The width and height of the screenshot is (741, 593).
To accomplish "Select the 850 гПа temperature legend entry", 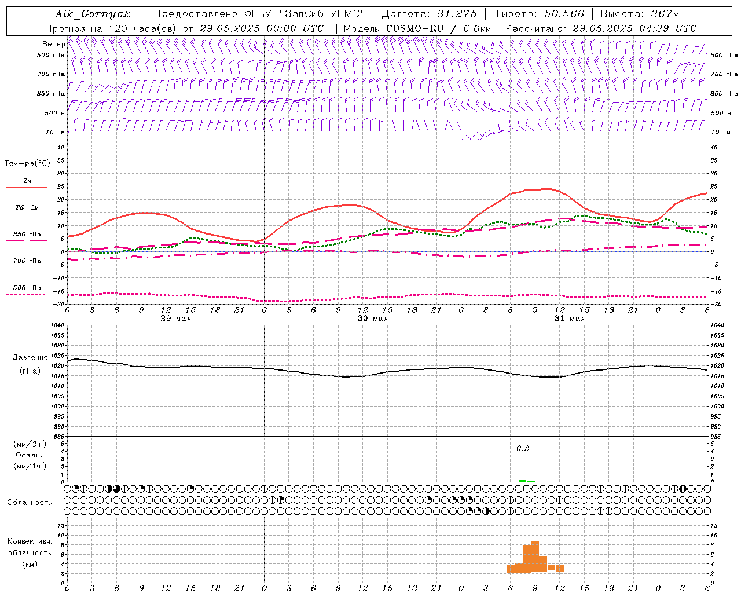I will point(27,234).
